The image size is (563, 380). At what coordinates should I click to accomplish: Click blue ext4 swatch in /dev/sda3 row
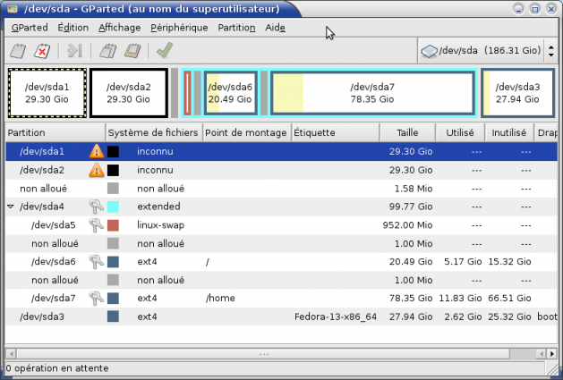[113, 317]
